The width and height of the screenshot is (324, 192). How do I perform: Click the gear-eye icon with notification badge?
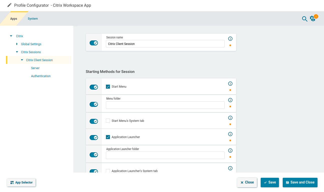[x=313, y=19]
